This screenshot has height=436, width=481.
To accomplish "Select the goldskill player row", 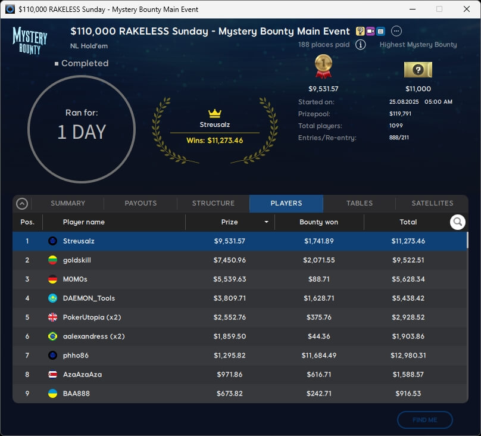I will click(x=238, y=260).
